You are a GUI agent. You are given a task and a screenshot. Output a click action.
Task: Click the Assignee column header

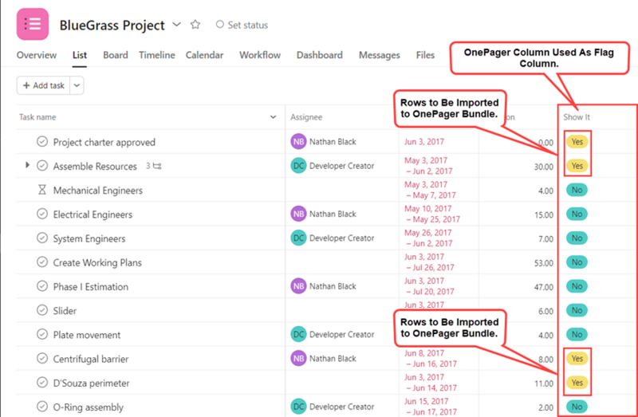(306, 117)
